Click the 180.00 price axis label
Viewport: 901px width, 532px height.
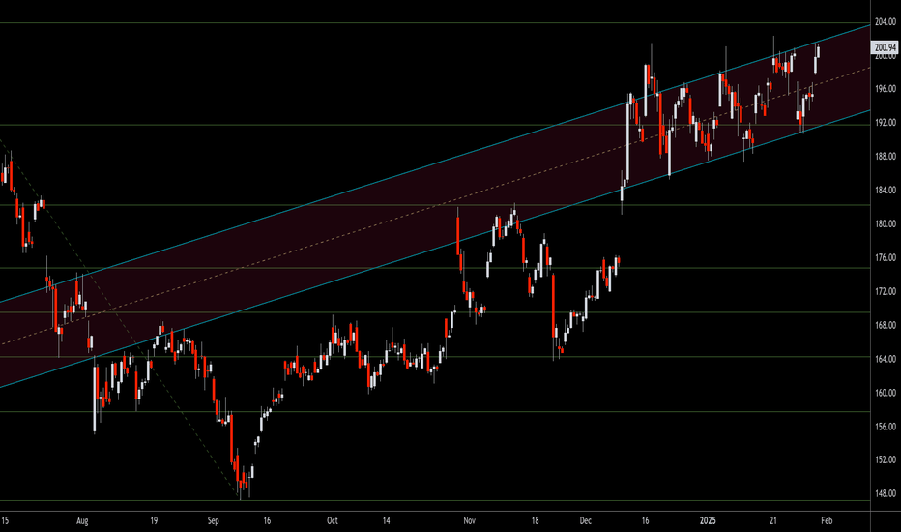pos(885,224)
